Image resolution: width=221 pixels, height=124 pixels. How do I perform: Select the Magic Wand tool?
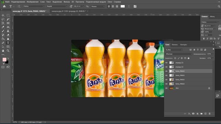[8, 19]
